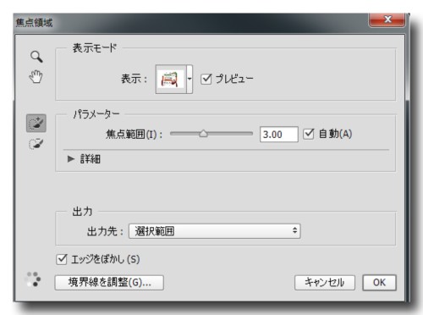
Task: Toggle the プレビュー checkbox
Action: pos(206,79)
